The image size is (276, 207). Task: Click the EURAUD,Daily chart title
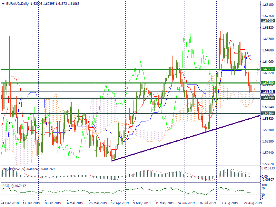tap(18, 3)
